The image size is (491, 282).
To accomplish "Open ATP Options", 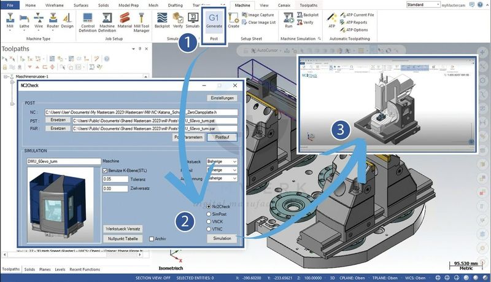I will [x=354, y=29].
